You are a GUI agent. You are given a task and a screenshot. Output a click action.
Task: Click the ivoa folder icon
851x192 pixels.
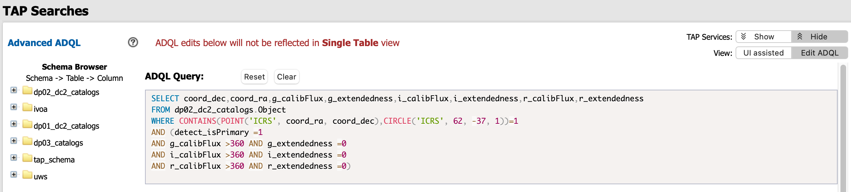pyautogui.click(x=27, y=108)
